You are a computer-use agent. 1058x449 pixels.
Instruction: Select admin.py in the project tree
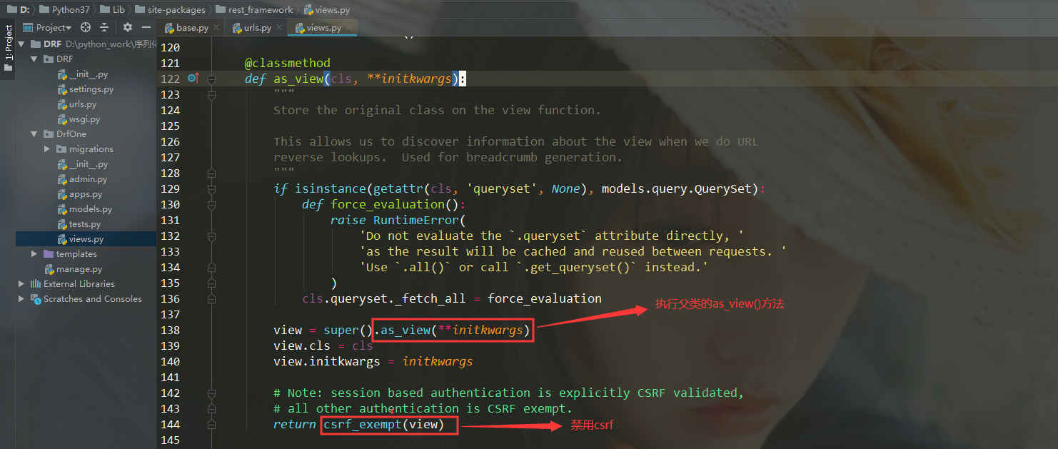[x=86, y=179]
